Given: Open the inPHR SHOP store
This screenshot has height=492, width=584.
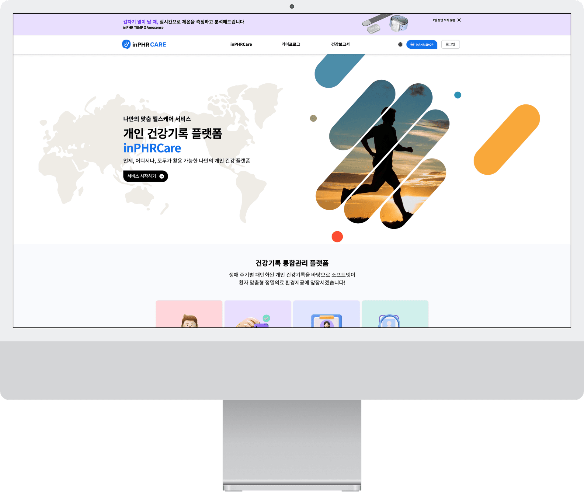Looking at the screenshot, I should (x=422, y=44).
